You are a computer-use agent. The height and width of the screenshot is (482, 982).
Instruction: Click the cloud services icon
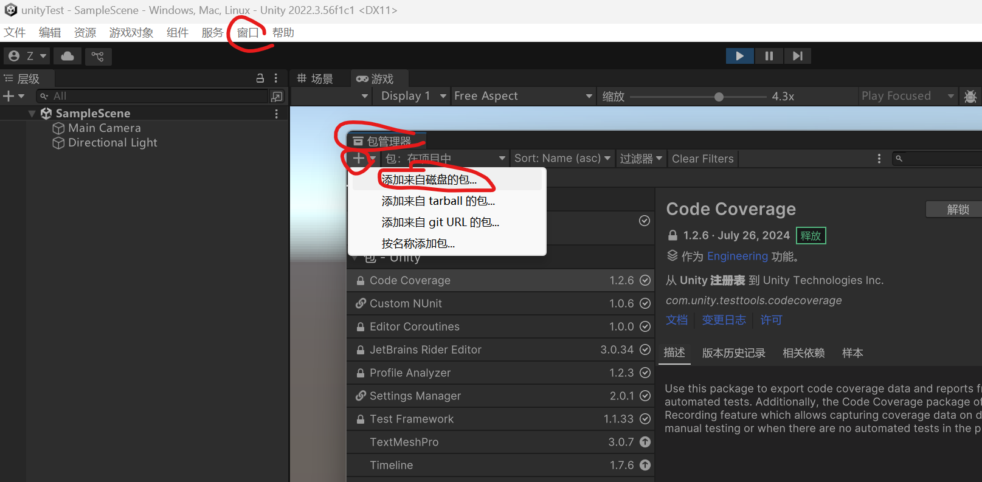pos(67,56)
